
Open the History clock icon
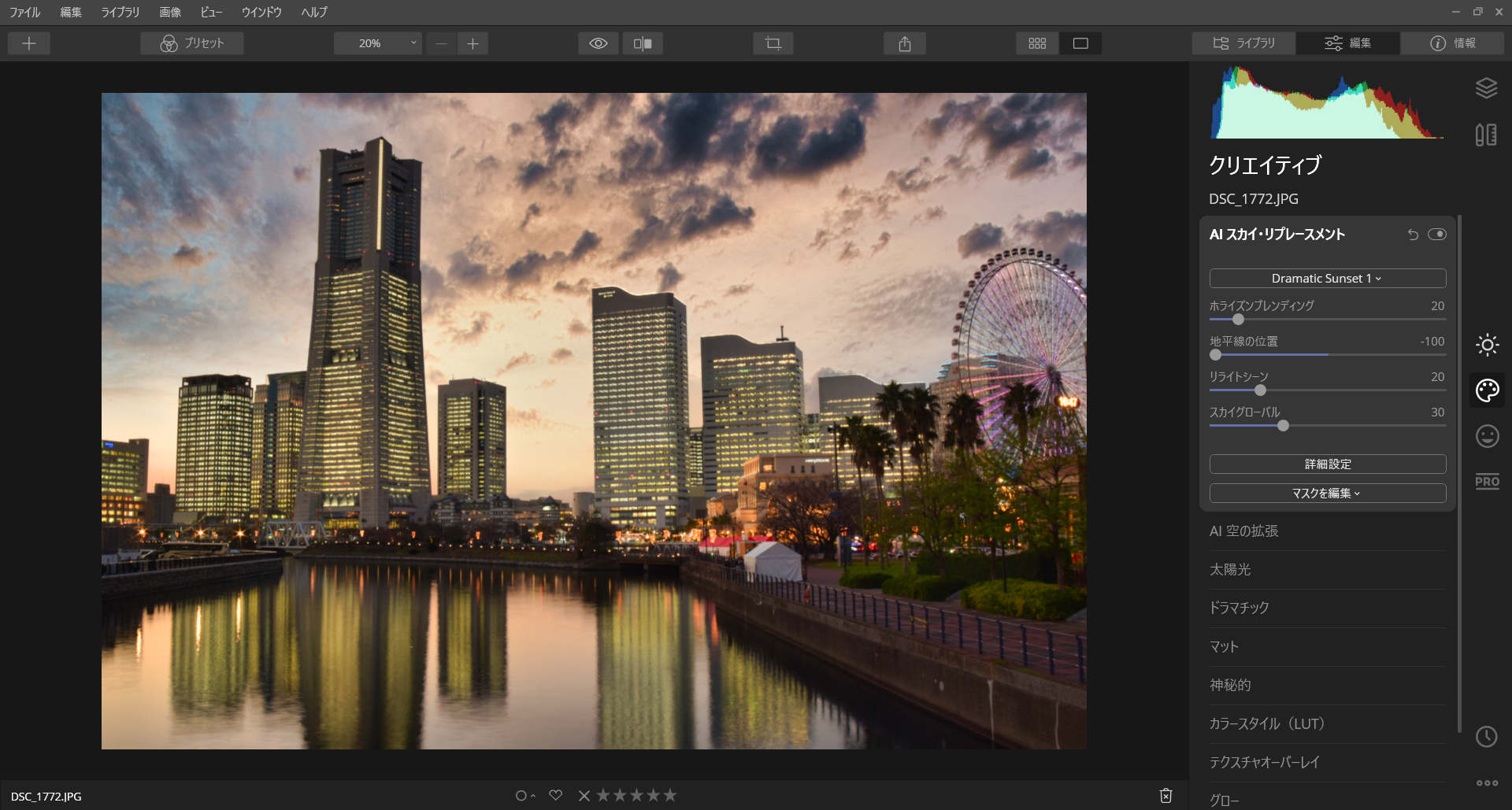click(x=1486, y=737)
